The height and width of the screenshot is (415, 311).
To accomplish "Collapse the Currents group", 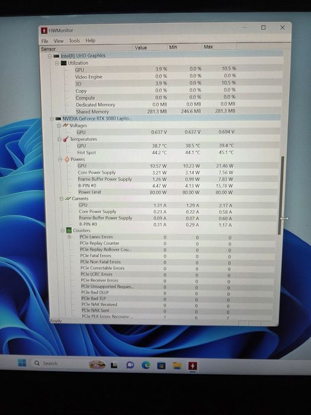I will click(x=61, y=199).
